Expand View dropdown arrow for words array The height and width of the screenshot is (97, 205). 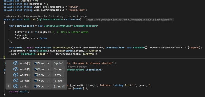48,86
